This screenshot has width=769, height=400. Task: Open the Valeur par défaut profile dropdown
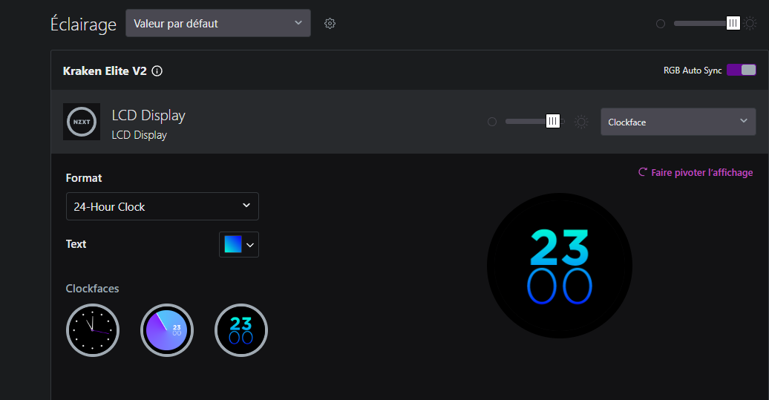click(217, 23)
